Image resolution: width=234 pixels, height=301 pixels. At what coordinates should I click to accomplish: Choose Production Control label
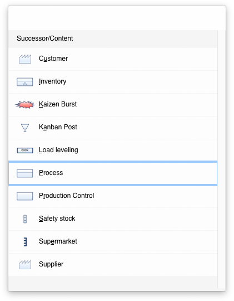(67, 196)
